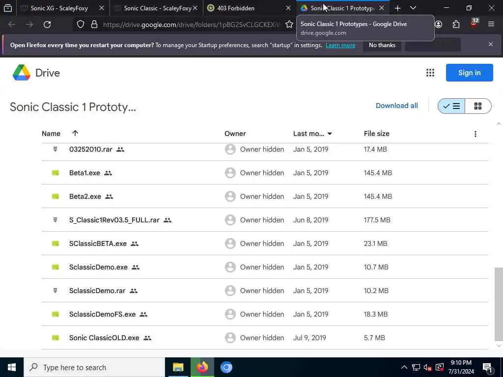Image resolution: width=503 pixels, height=377 pixels.
Task: Click the Sonic ClassicOLD.exe file icon
Action: pyautogui.click(x=56, y=338)
